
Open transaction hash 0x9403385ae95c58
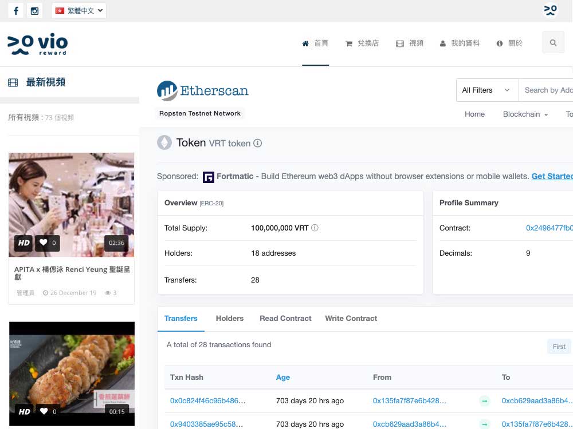point(206,424)
